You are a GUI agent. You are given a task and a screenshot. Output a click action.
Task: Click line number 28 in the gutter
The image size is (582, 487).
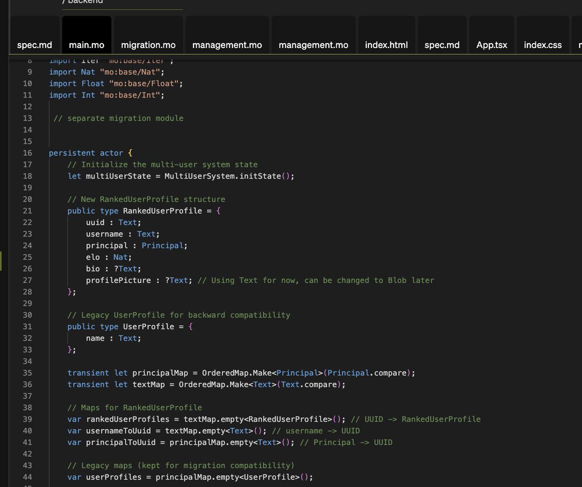27,292
